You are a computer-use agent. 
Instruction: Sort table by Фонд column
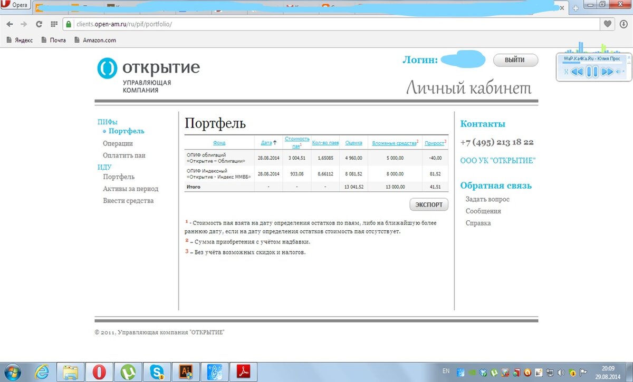click(x=219, y=143)
